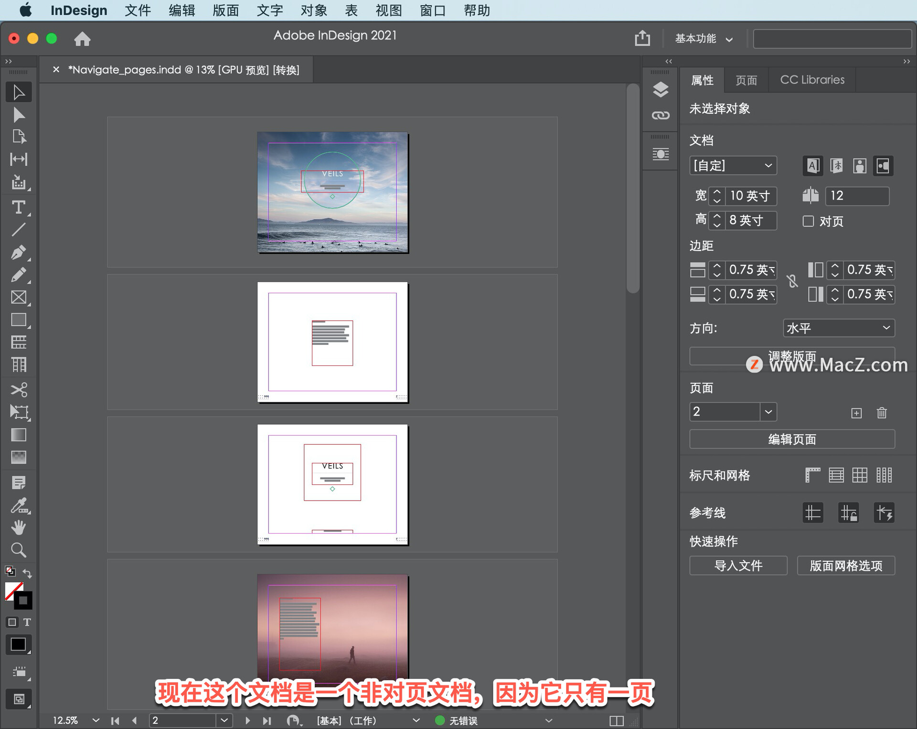
Task: Enable the 对页 checkbox
Action: (x=808, y=221)
